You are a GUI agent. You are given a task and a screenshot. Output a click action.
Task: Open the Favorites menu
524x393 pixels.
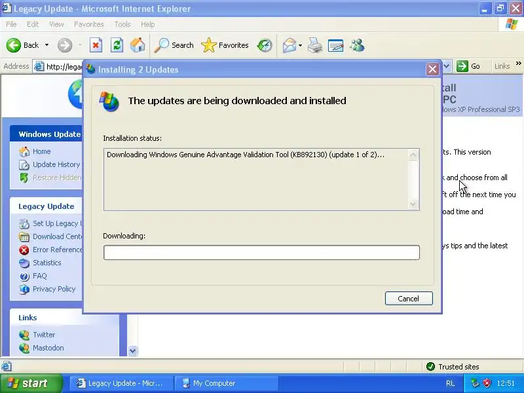pyautogui.click(x=89, y=24)
